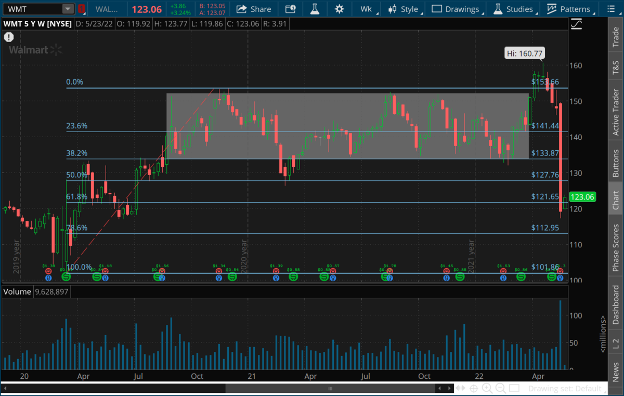Click the 61.8% Fibonacci level label
The height and width of the screenshot is (396, 624).
tap(77, 197)
